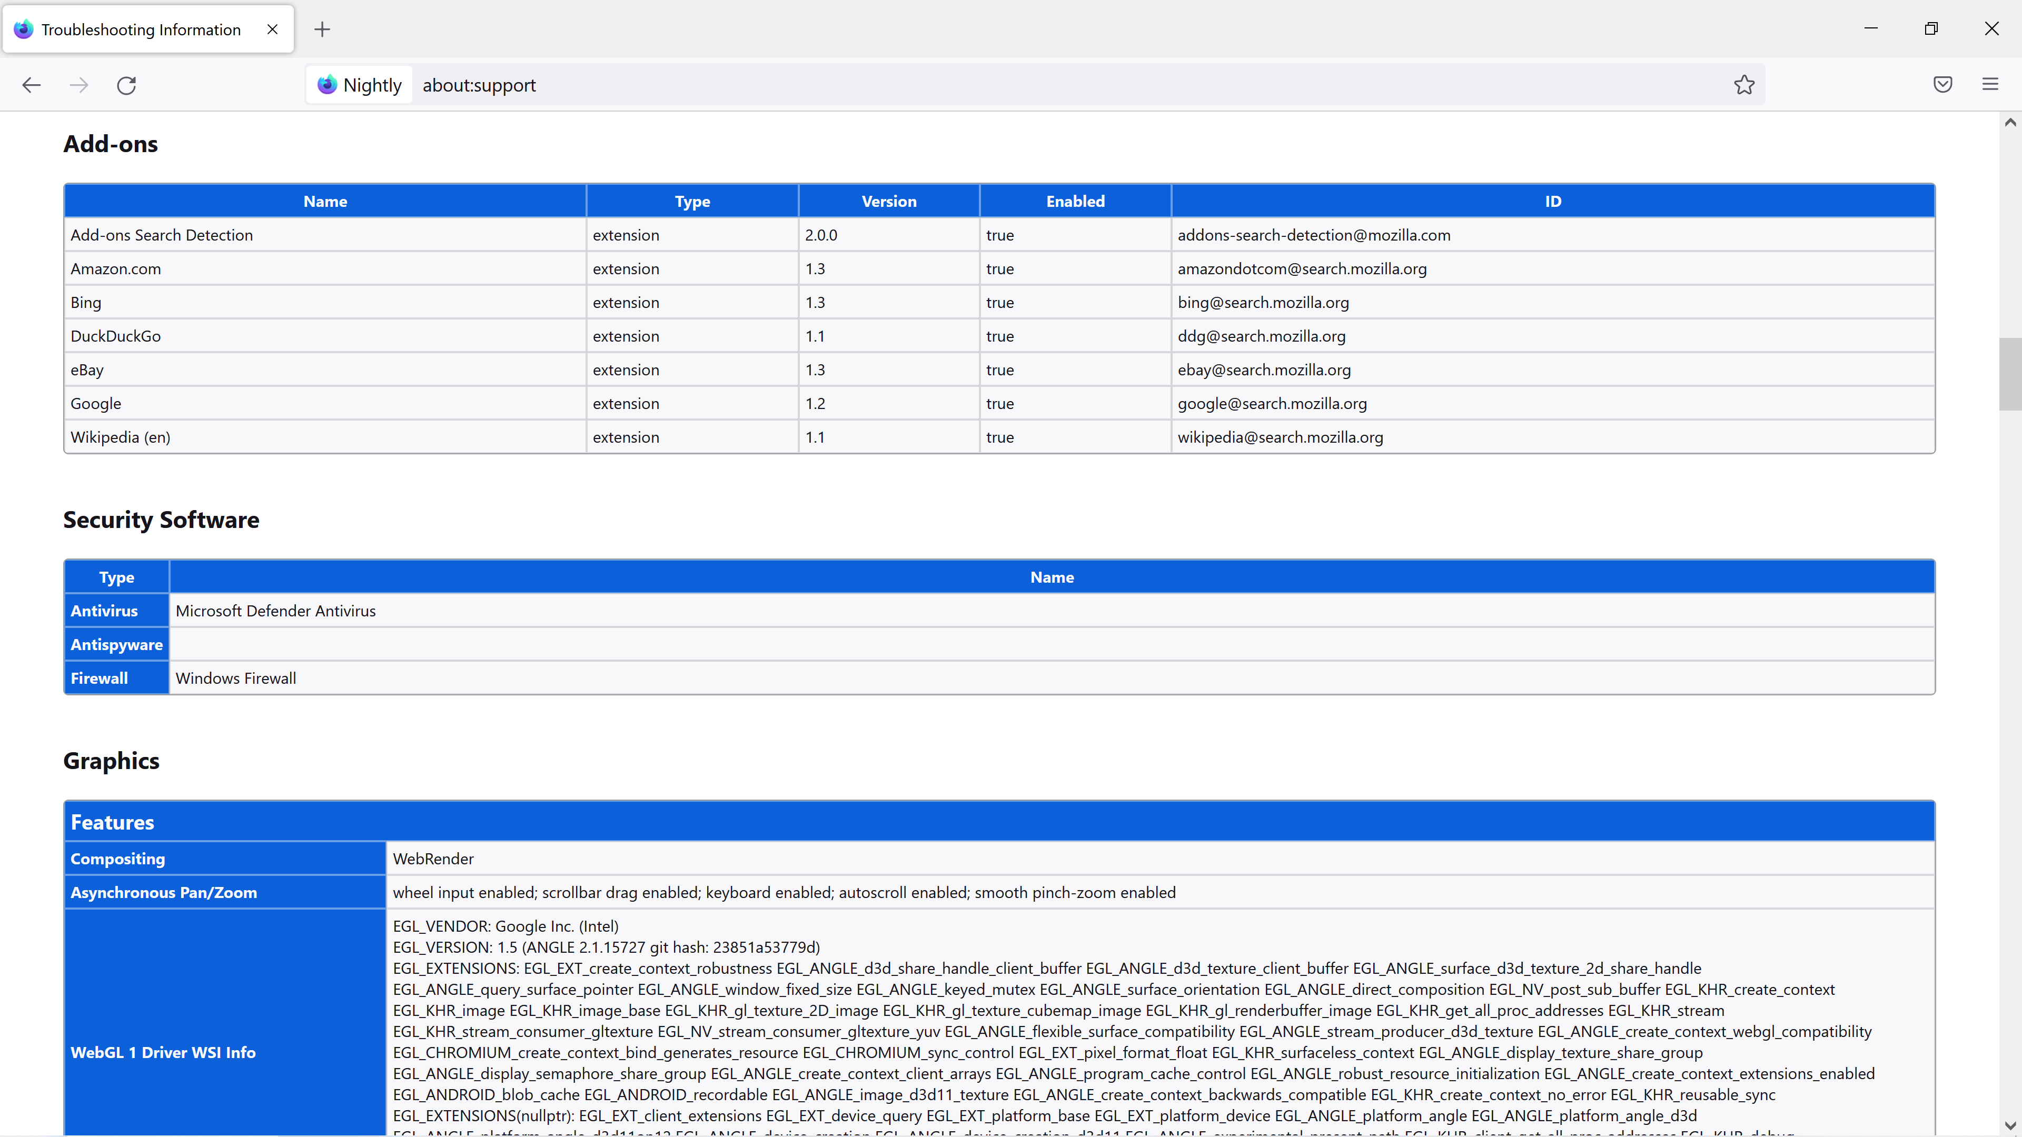This screenshot has width=2022, height=1137.
Task: Click the Enabled column header
Action: point(1075,201)
